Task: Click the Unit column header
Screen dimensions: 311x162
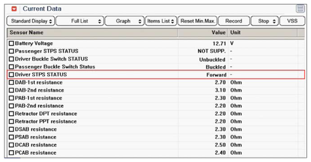Action: [x=263, y=33]
